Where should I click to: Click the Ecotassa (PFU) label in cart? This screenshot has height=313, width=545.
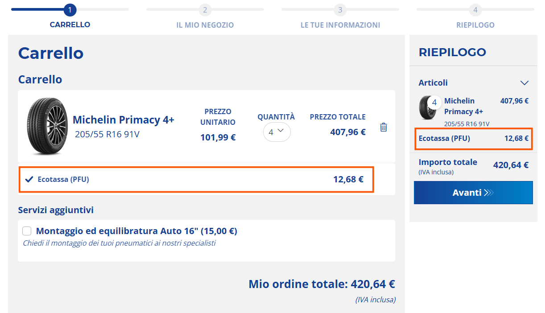click(x=63, y=180)
